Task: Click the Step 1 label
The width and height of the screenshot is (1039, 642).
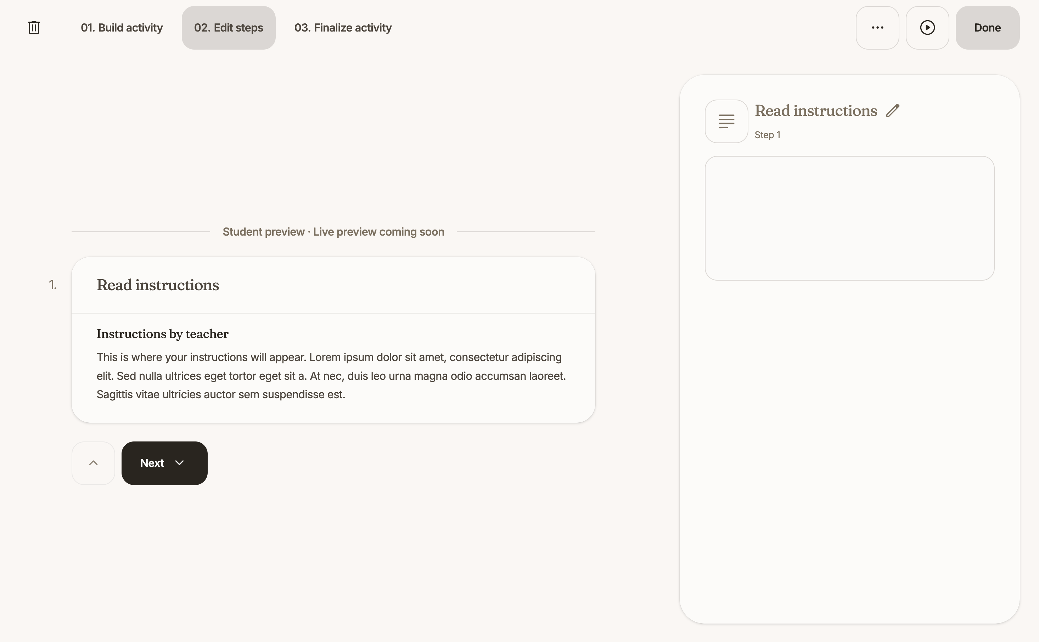Action: 767,135
